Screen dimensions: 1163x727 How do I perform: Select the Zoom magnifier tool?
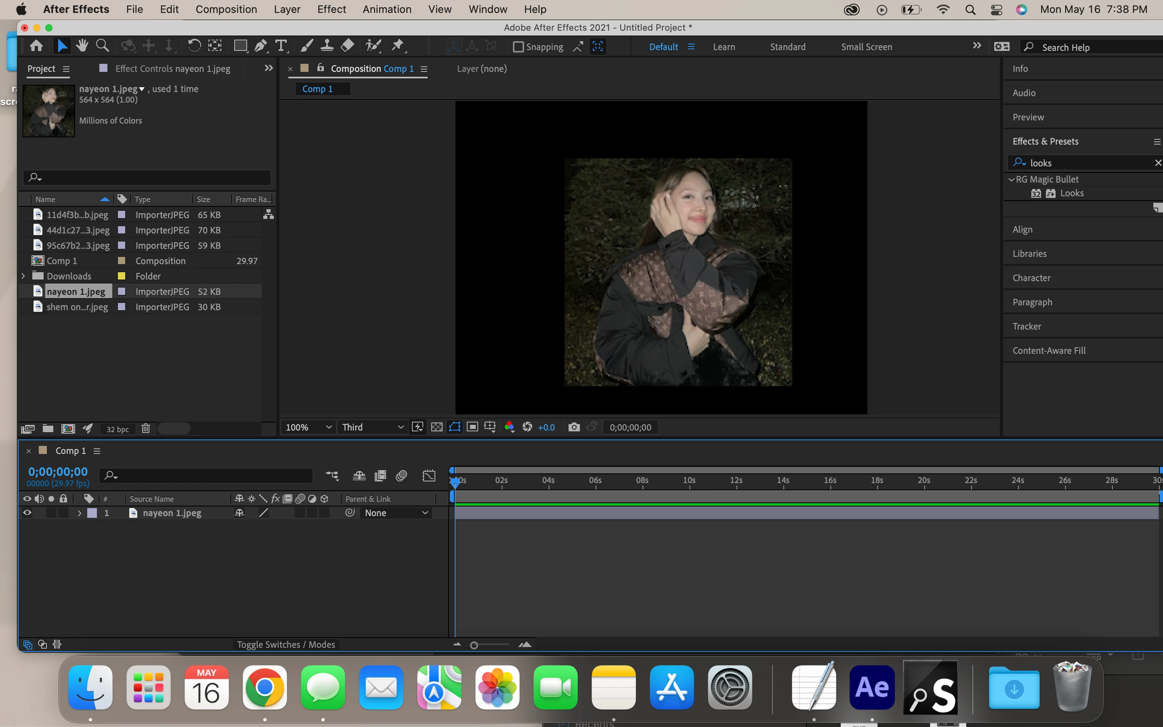[102, 46]
